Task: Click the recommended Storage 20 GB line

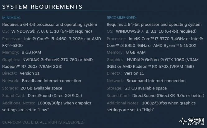Action: [137, 88]
